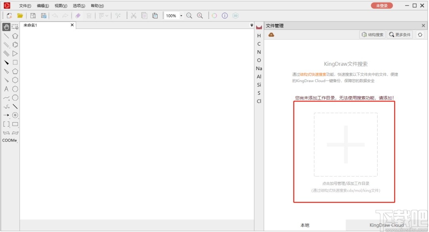This screenshot has width=429, height=232.
Task: Select the eraser tool in the toolbar
Action: point(77,15)
